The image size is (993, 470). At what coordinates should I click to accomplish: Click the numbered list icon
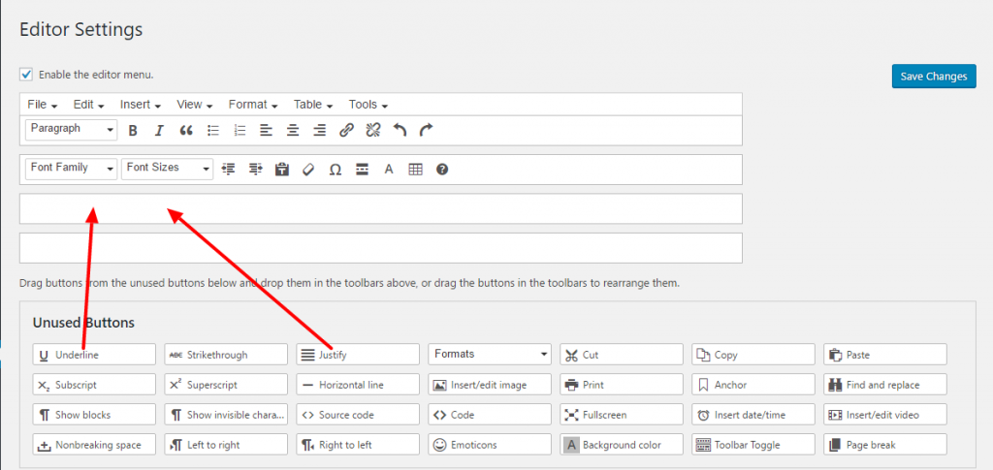(240, 131)
